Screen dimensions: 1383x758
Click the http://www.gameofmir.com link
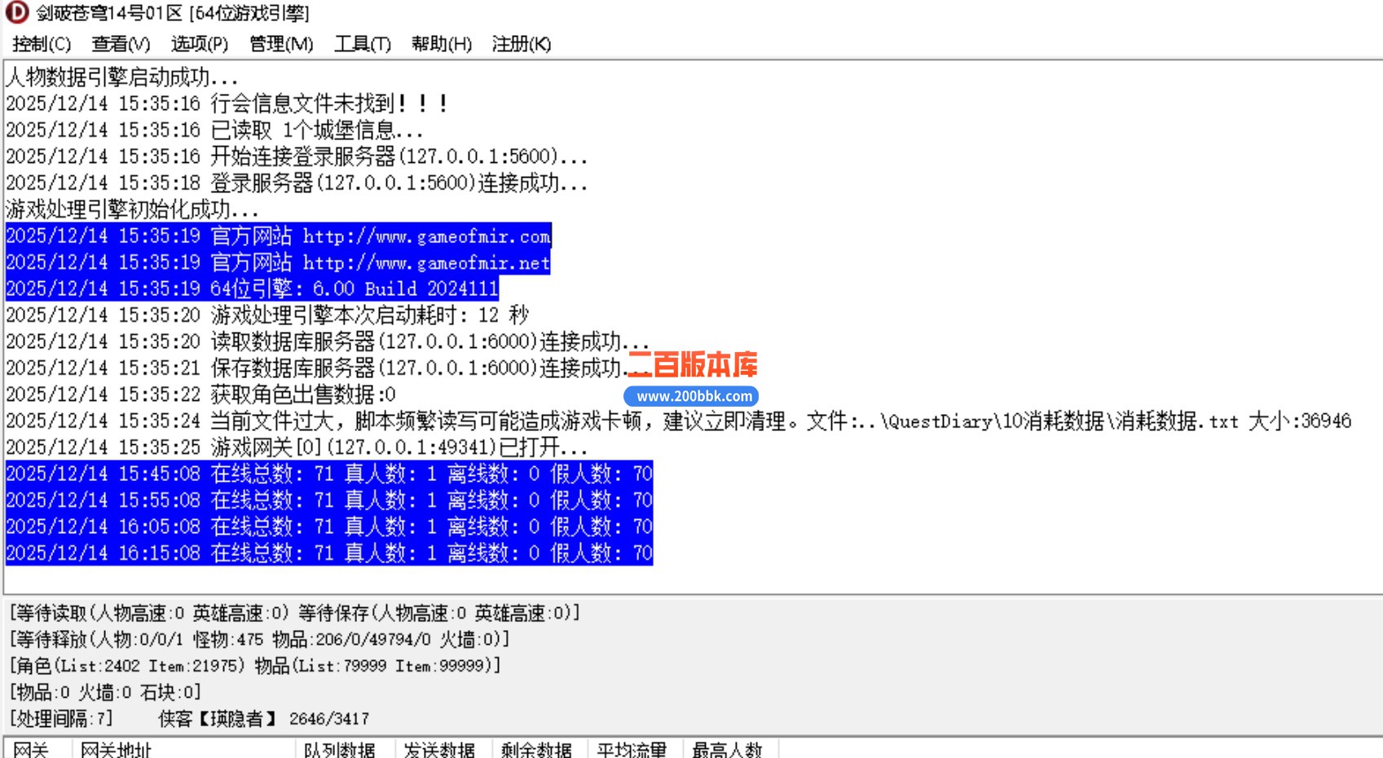[425, 236]
